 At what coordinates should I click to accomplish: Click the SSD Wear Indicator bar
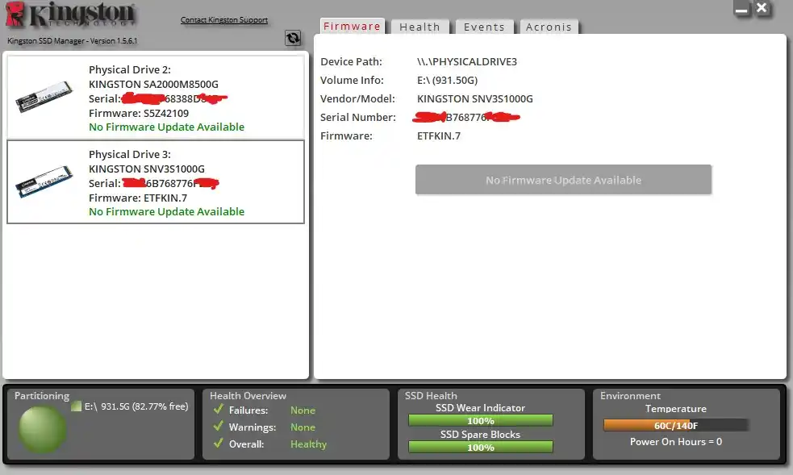481,420
